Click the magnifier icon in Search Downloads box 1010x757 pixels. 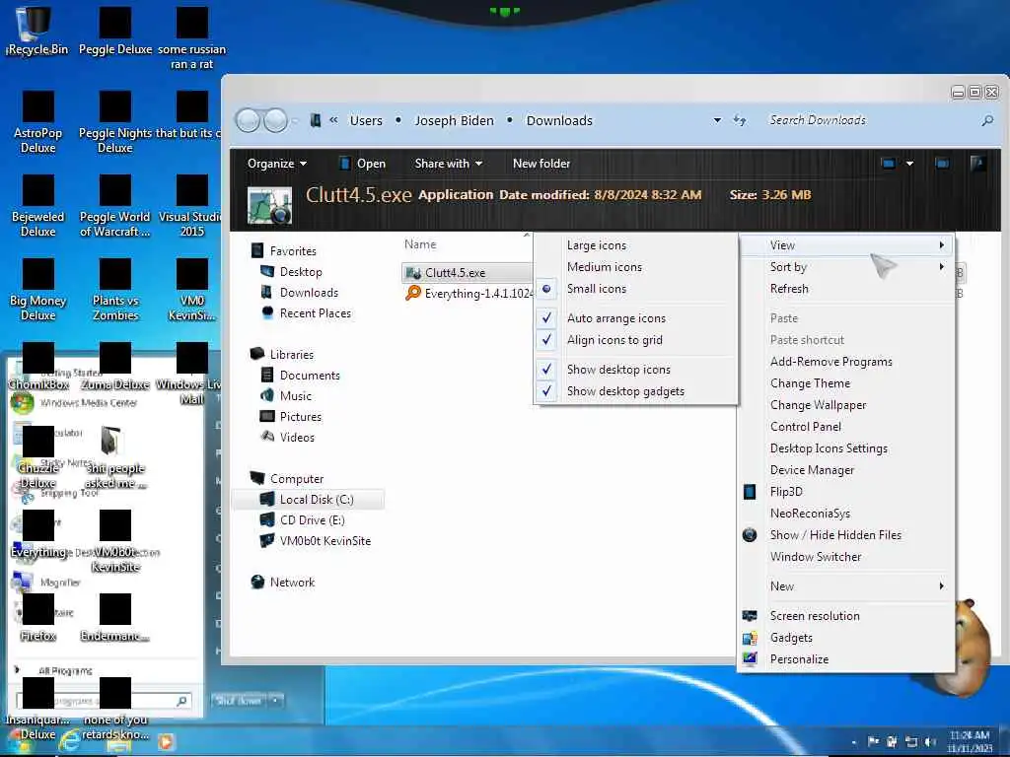pyautogui.click(x=986, y=120)
